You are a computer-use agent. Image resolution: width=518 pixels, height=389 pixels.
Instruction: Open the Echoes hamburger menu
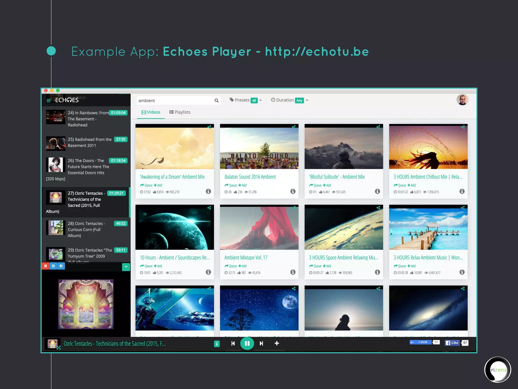(48, 101)
